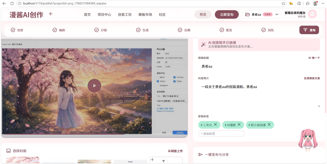Click the username 紫瞳白发的魔女
The height and width of the screenshot is (164, 327).
tap(295, 13)
